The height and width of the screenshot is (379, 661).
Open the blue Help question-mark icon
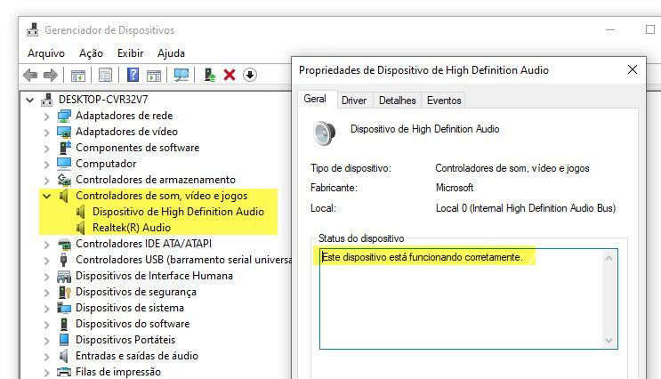pyautogui.click(x=133, y=75)
